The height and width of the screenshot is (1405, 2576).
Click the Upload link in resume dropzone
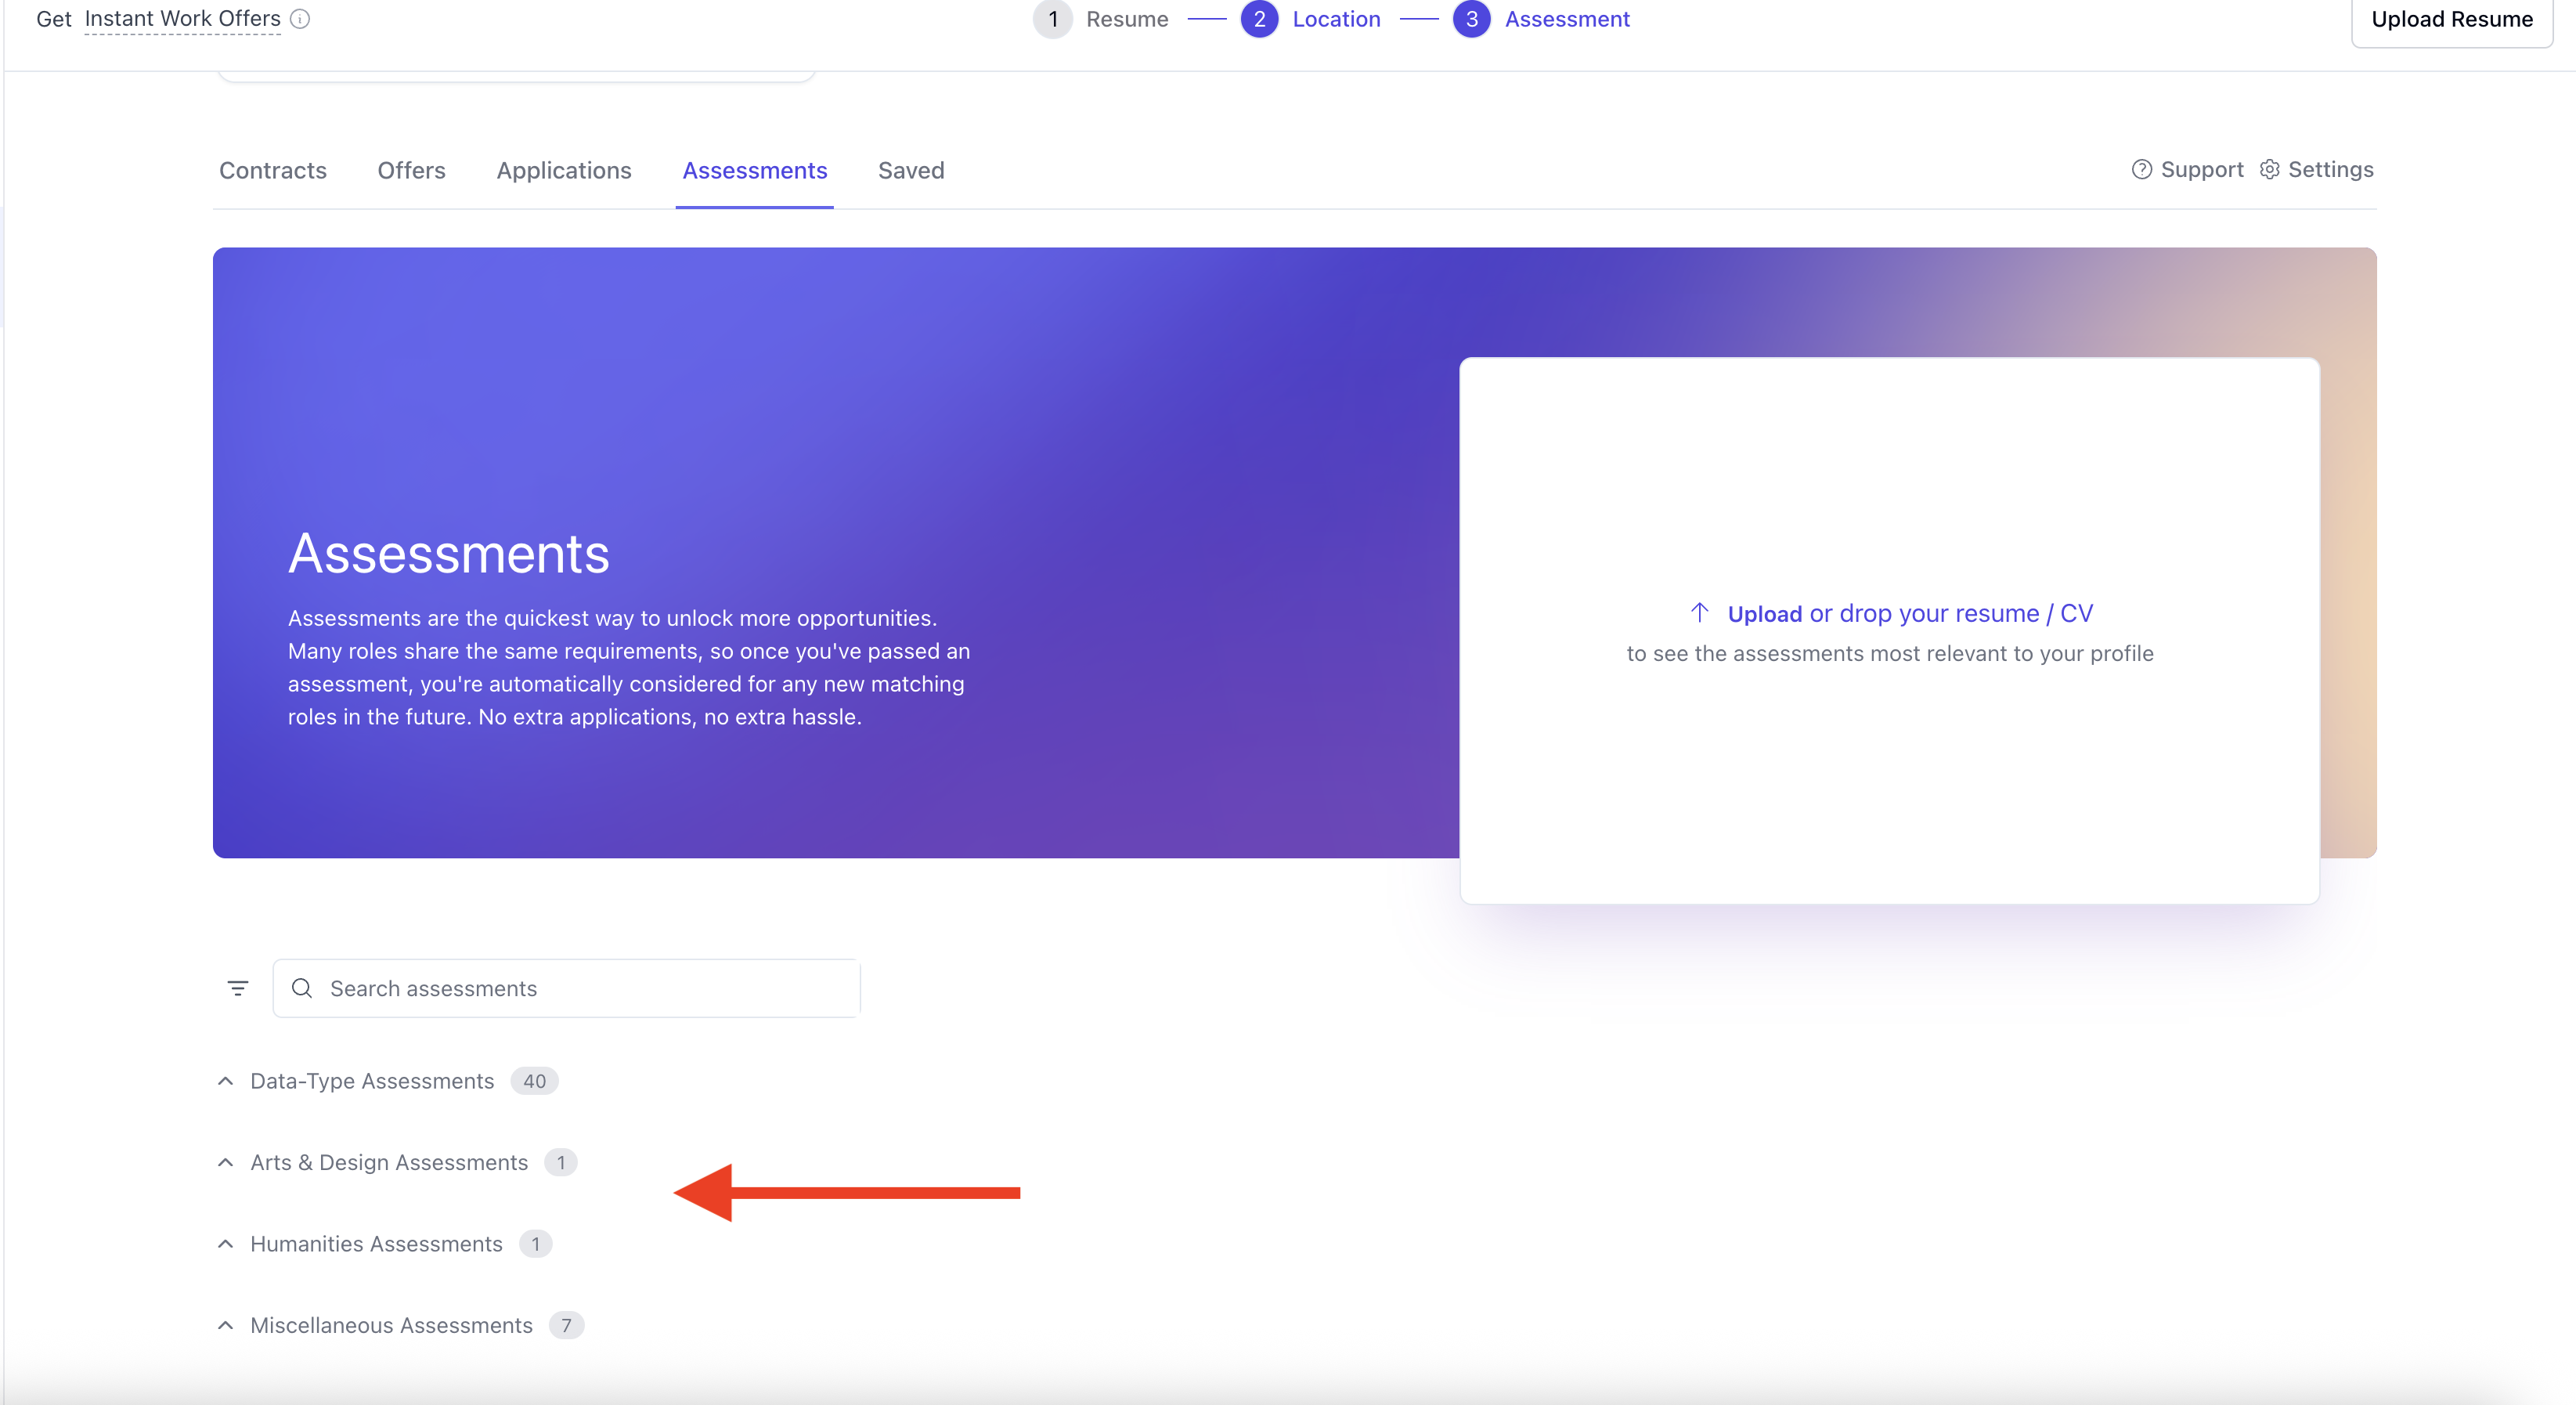1764,614
